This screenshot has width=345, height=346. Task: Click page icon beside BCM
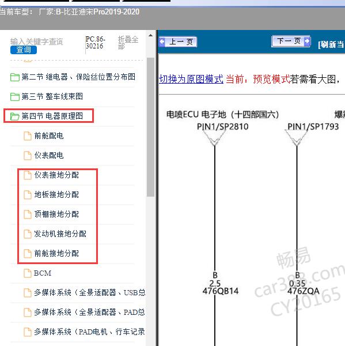tap(28, 273)
